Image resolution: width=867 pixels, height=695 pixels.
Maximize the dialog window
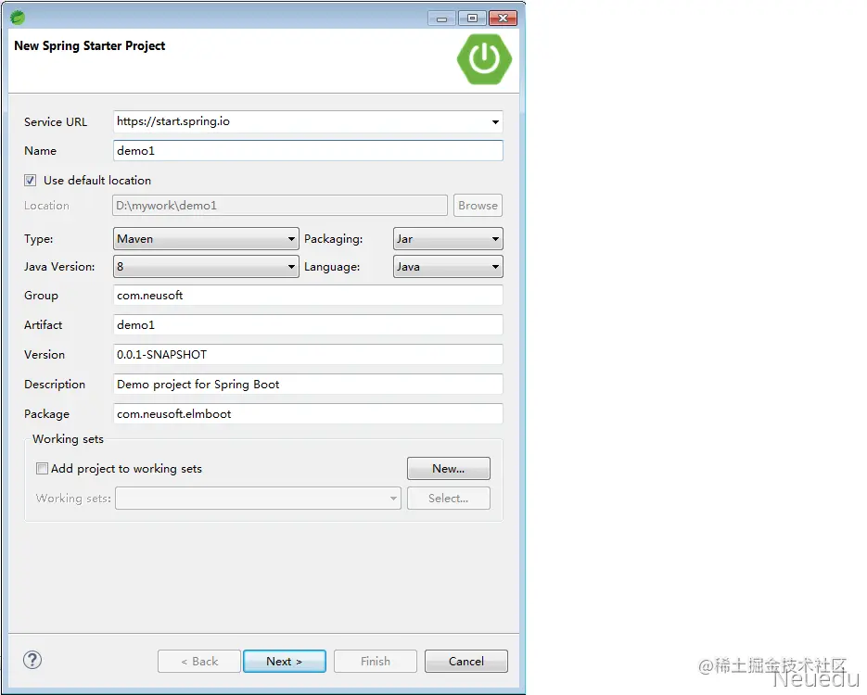pyautogui.click(x=472, y=19)
